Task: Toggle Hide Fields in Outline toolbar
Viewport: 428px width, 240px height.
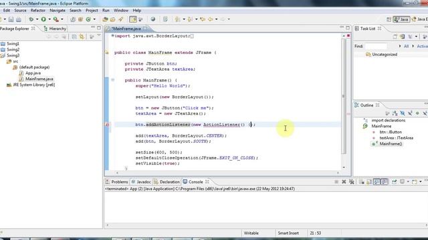Action: (x=403, y=113)
